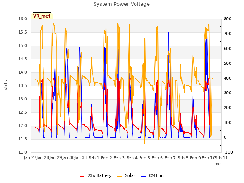
Task: Toggle the 23x Battery legend entry
Action: coord(96,175)
